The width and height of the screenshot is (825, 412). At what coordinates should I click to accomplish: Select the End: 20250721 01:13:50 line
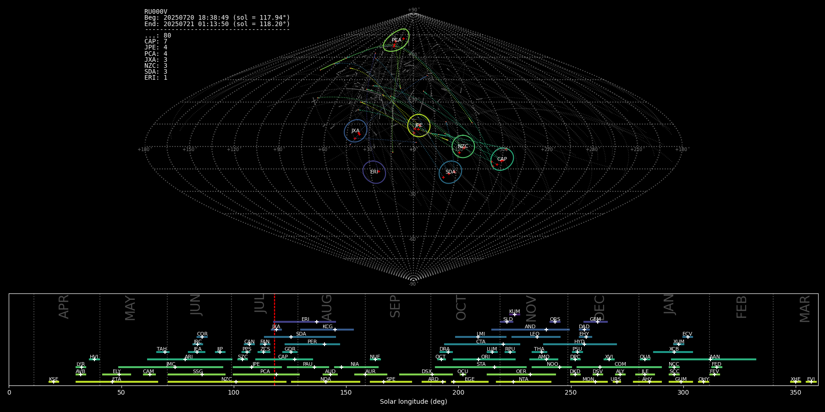pos(217,24)
